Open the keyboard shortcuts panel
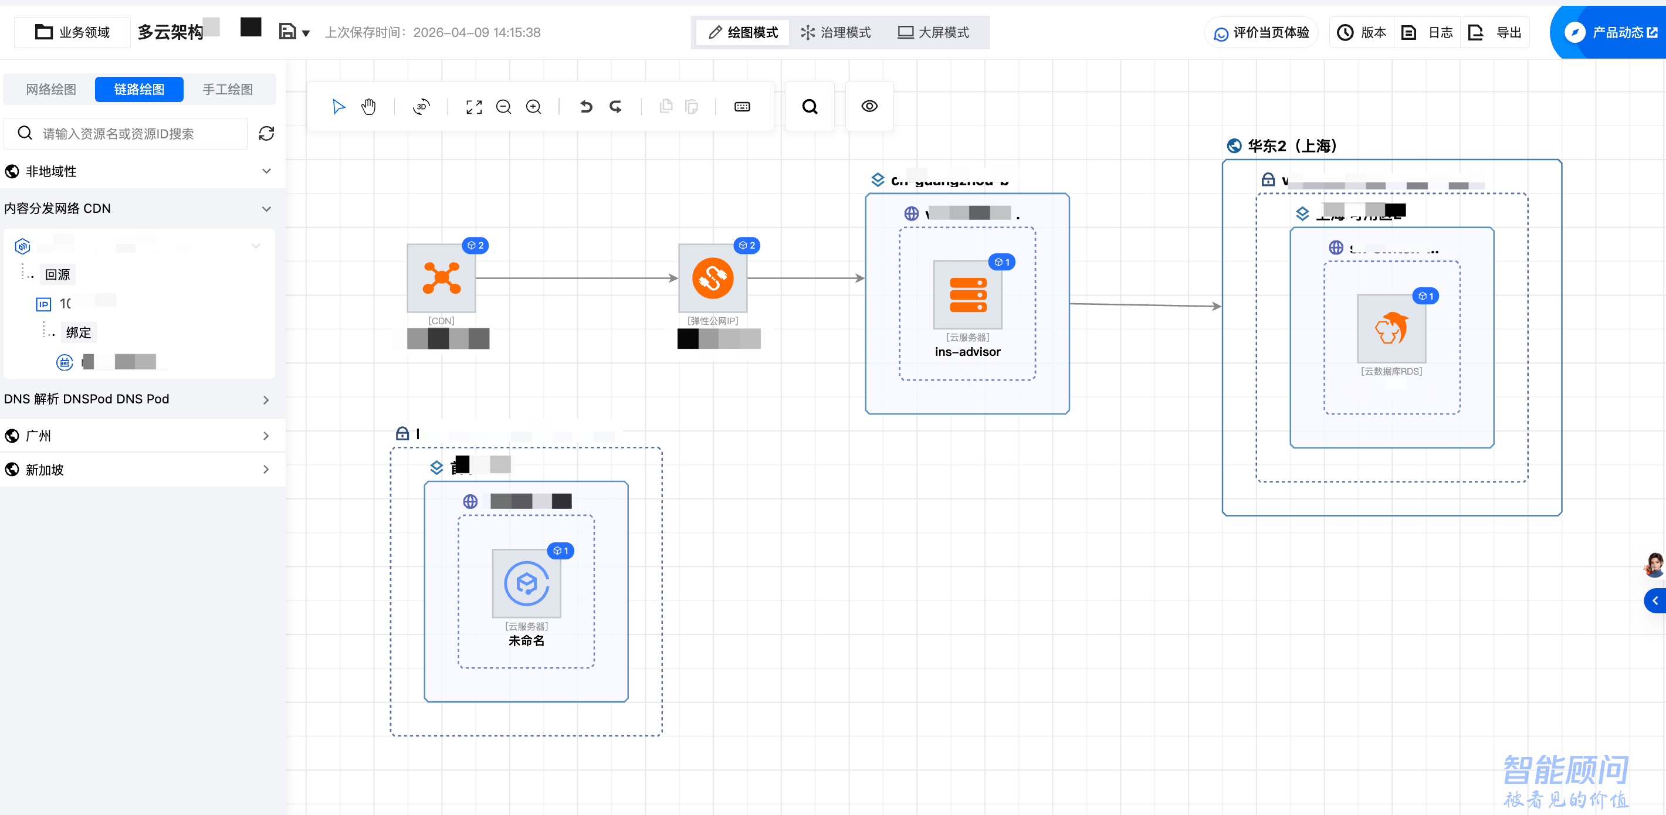This screenshot has height=815, width=1666. (x=742, y=106)
